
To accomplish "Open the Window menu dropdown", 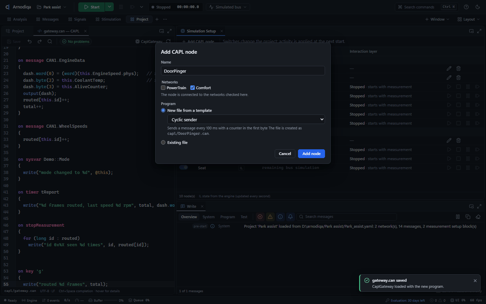I will 437,19.
